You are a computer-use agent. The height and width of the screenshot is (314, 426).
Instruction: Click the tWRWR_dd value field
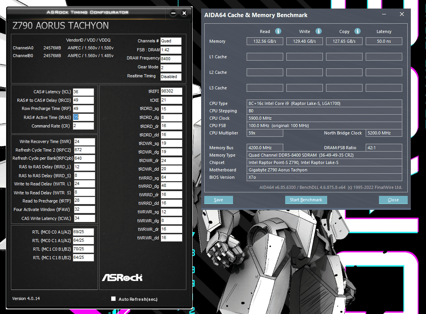(172, 238)
